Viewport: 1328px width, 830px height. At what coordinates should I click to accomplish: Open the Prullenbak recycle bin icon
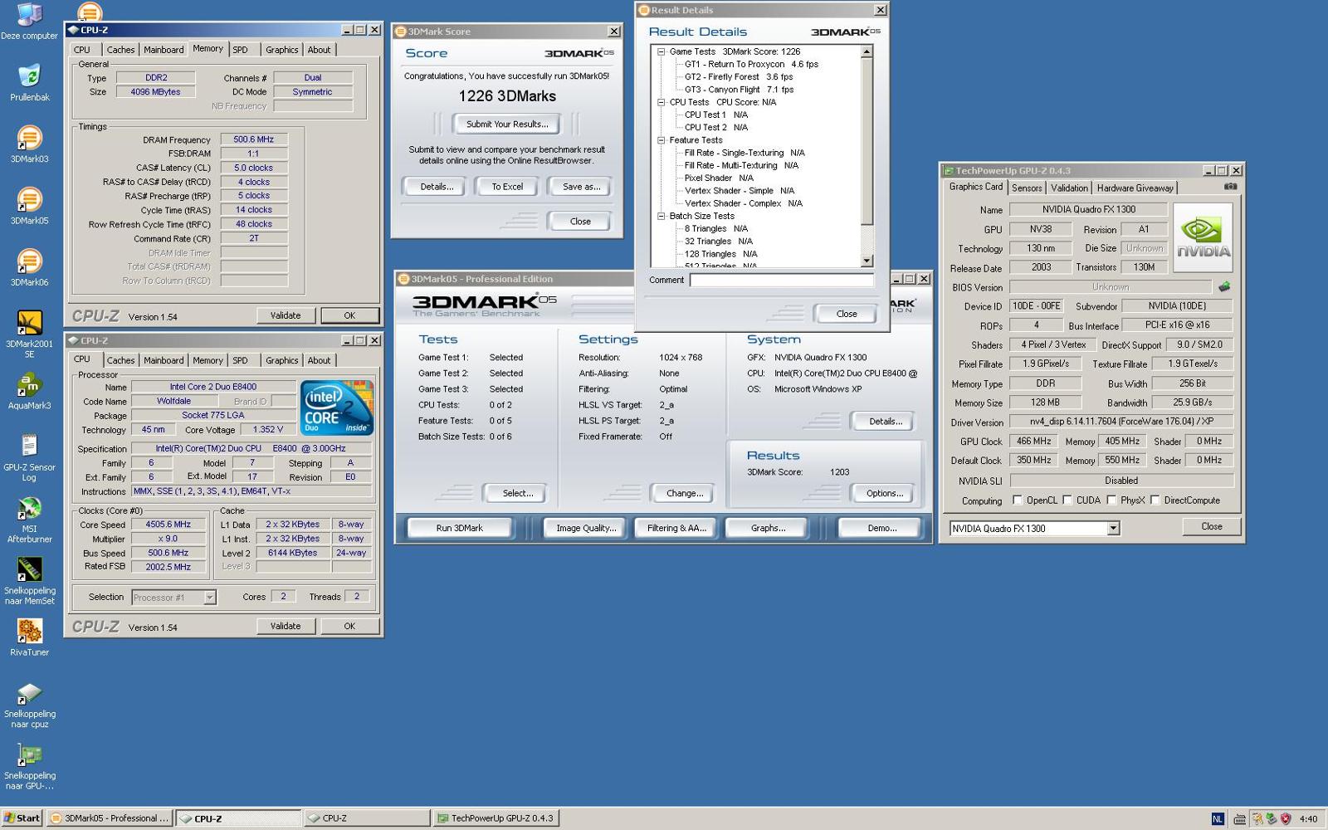[30, 82]
